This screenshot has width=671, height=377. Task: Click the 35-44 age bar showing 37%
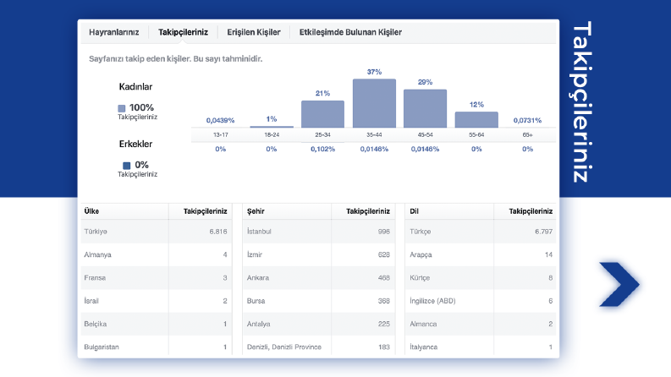click(x=374, y=103)
